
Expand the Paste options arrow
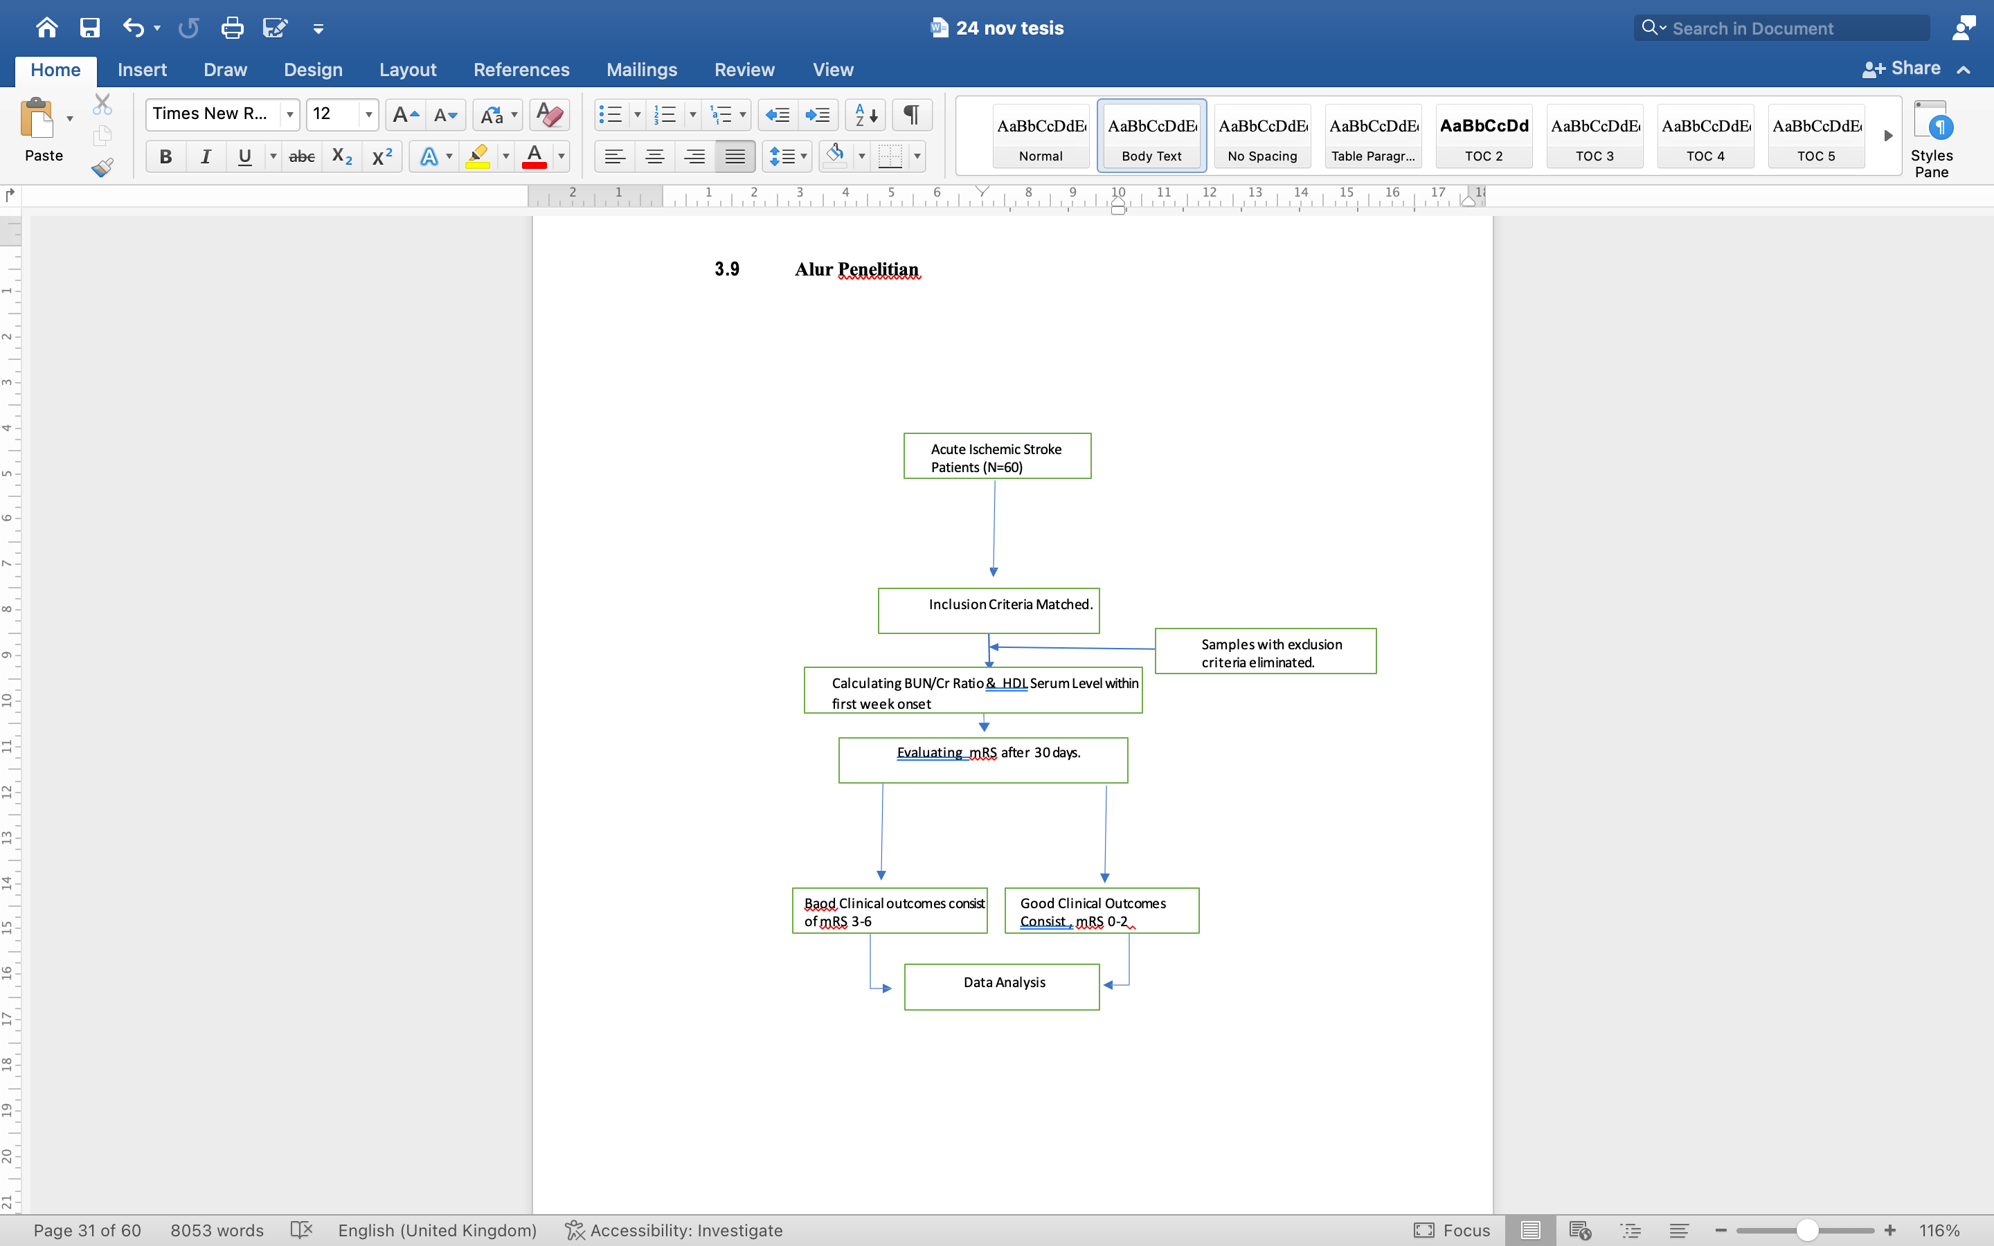(70, 118)
